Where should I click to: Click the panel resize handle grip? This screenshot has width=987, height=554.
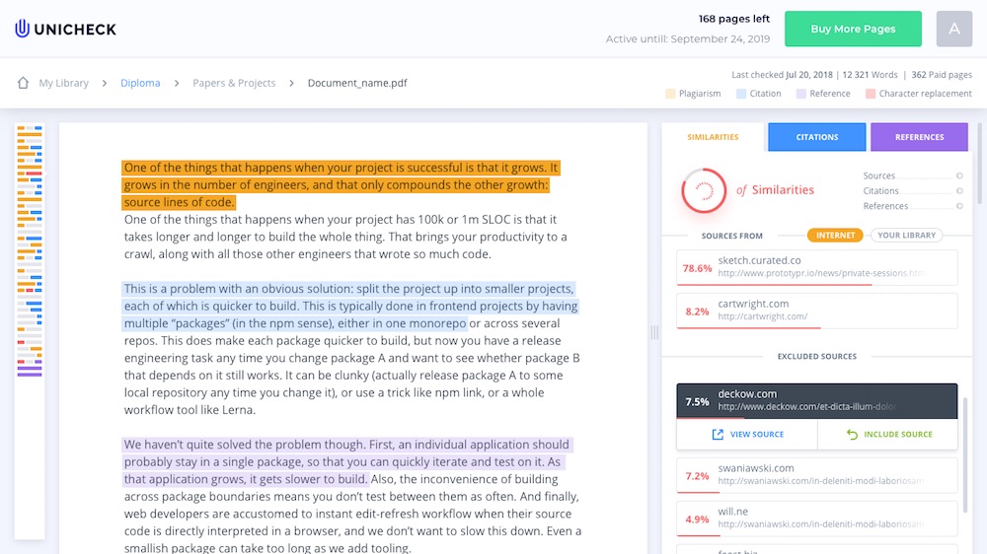point(654,332)
